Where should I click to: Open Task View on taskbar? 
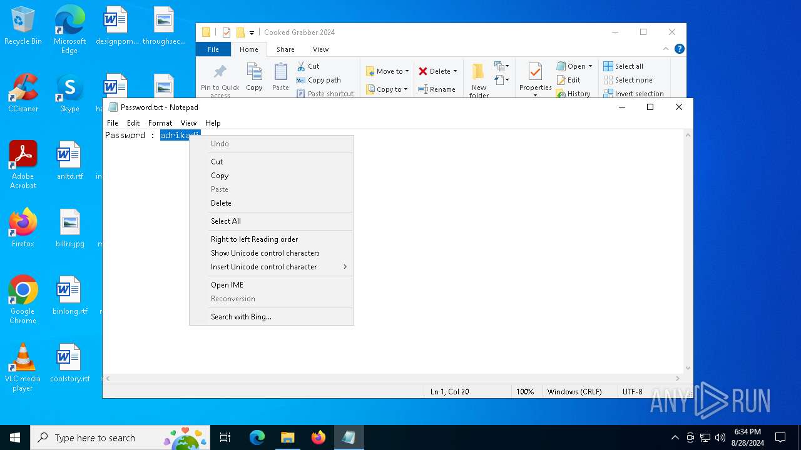pos(225,437)
